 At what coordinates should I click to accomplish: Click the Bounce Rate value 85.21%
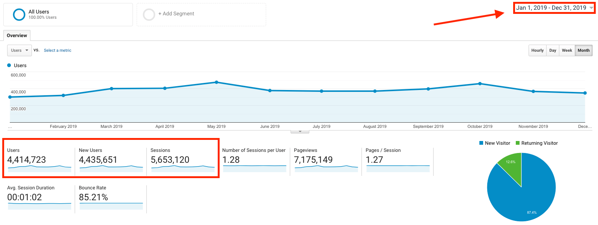tap(93, 197)
